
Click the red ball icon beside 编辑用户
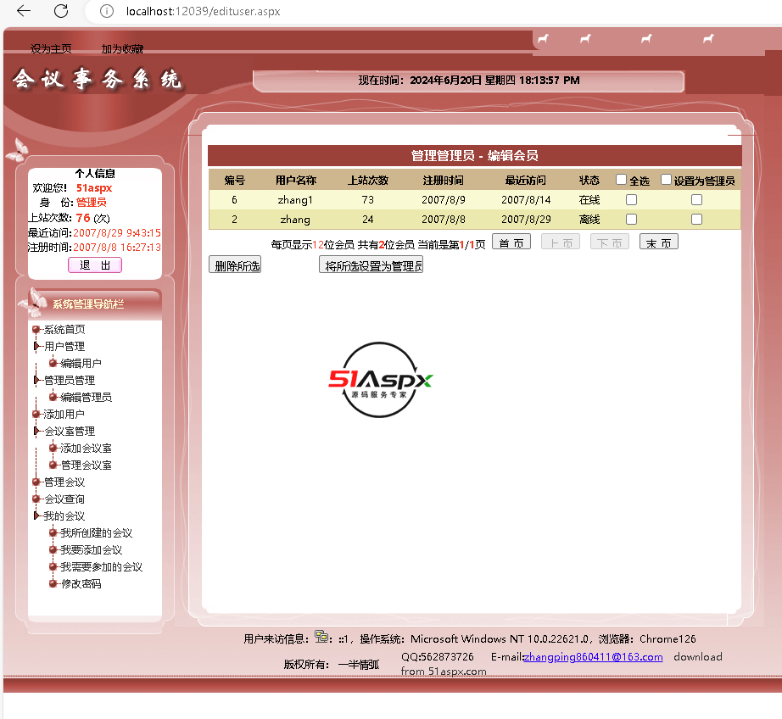pyautogui.click(x=53, y=363)
